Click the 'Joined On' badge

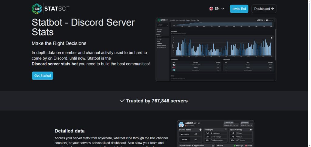pyautogui.click(x=245, y=123)
